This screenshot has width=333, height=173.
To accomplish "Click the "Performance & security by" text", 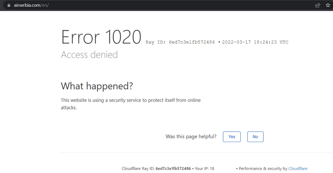I will point(263,169).
